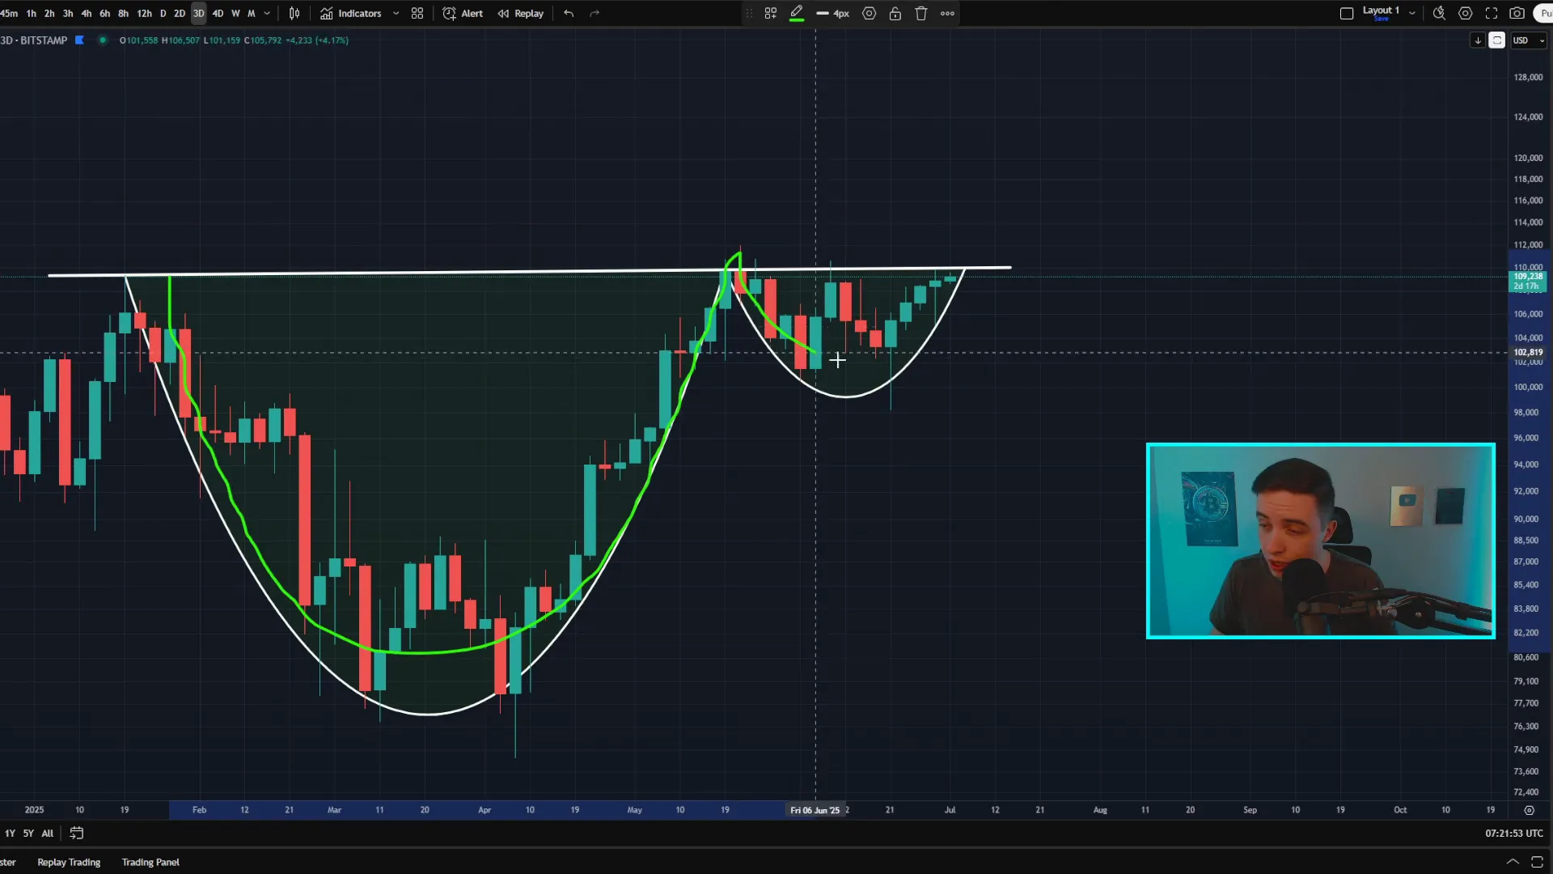Redo the undone chart action
This screenshot has width=1553, height=874.
click(x=595, y=14)
